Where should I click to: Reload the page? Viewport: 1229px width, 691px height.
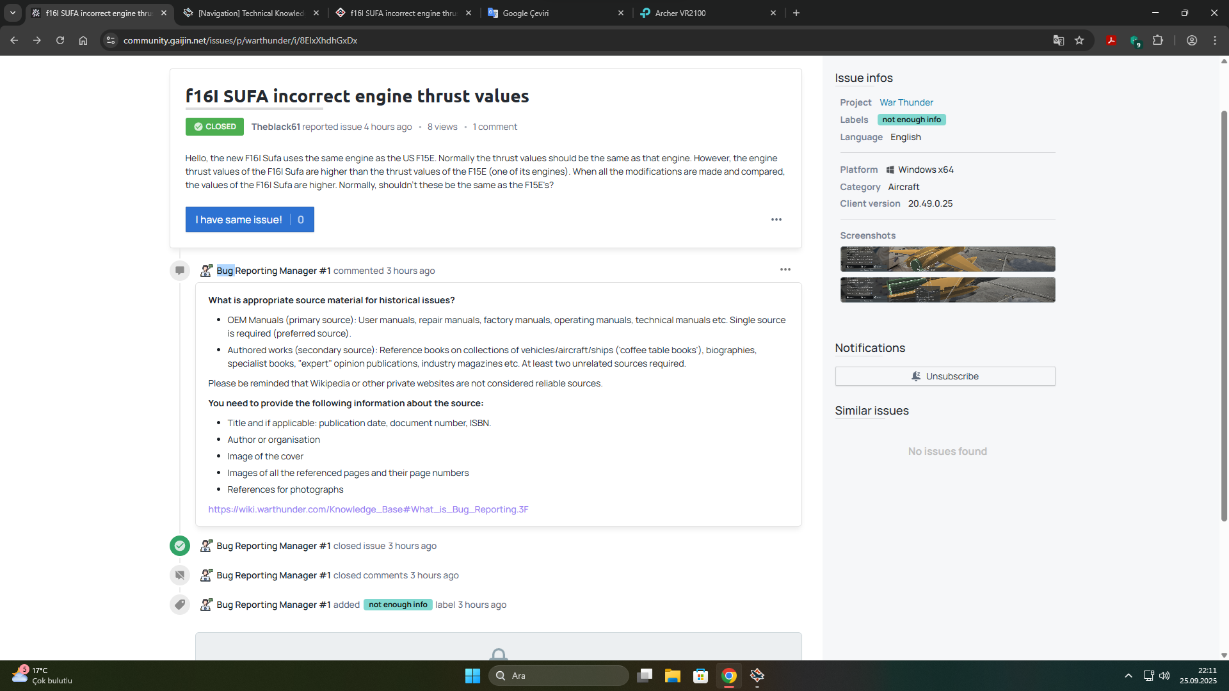[60, 40]
